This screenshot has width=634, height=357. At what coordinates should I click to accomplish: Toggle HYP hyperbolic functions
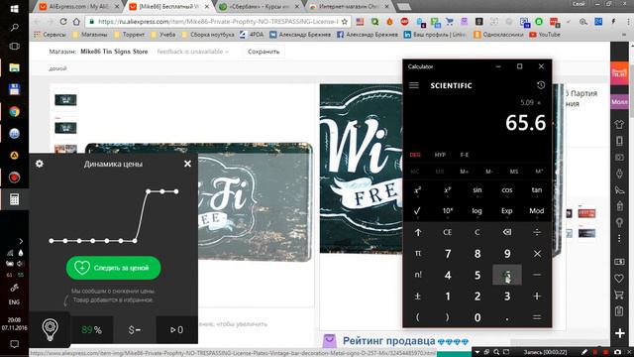pyautogui.click(x=440, y=155)
